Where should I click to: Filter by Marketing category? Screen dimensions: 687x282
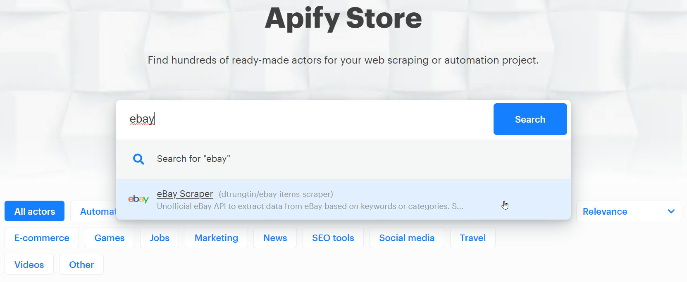click(216, 238)
